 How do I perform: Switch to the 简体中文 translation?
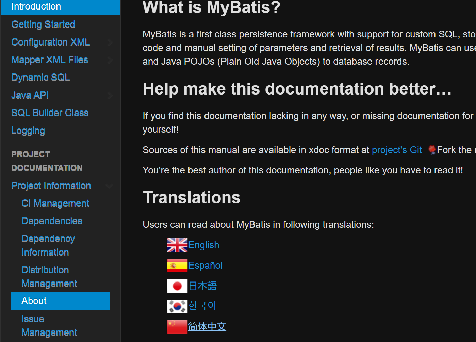[207, 327]
